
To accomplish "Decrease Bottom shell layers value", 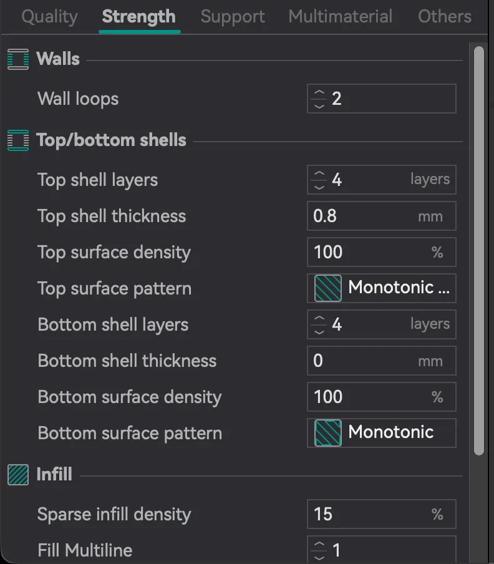I will point(319,331).
